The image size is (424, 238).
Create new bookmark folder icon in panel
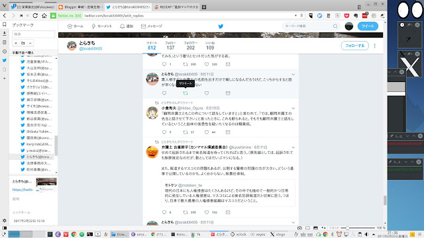pyautogui.click(x=23, y=43)
